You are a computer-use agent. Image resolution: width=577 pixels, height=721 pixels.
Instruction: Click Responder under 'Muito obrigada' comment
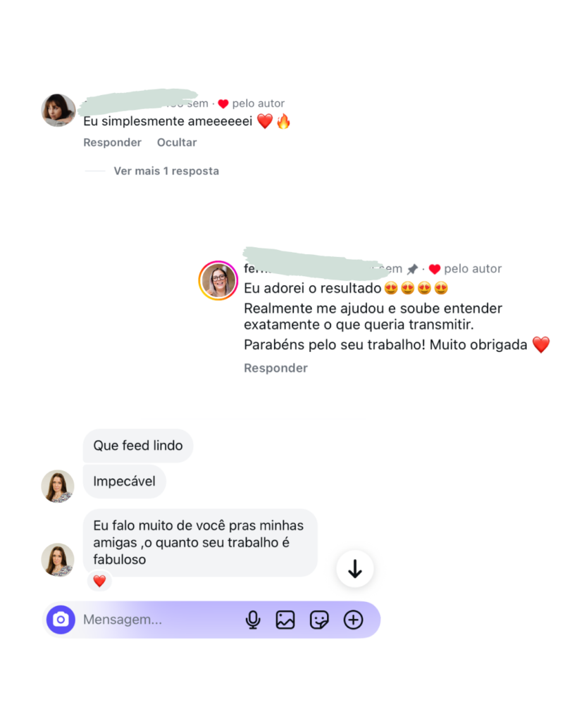point(275,368)
